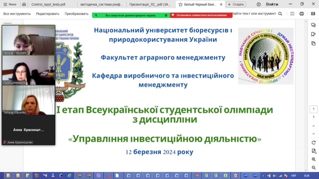This screenshot has height=179, width=319.
Task: Go to the Home view icon
Action: [24, 4]
